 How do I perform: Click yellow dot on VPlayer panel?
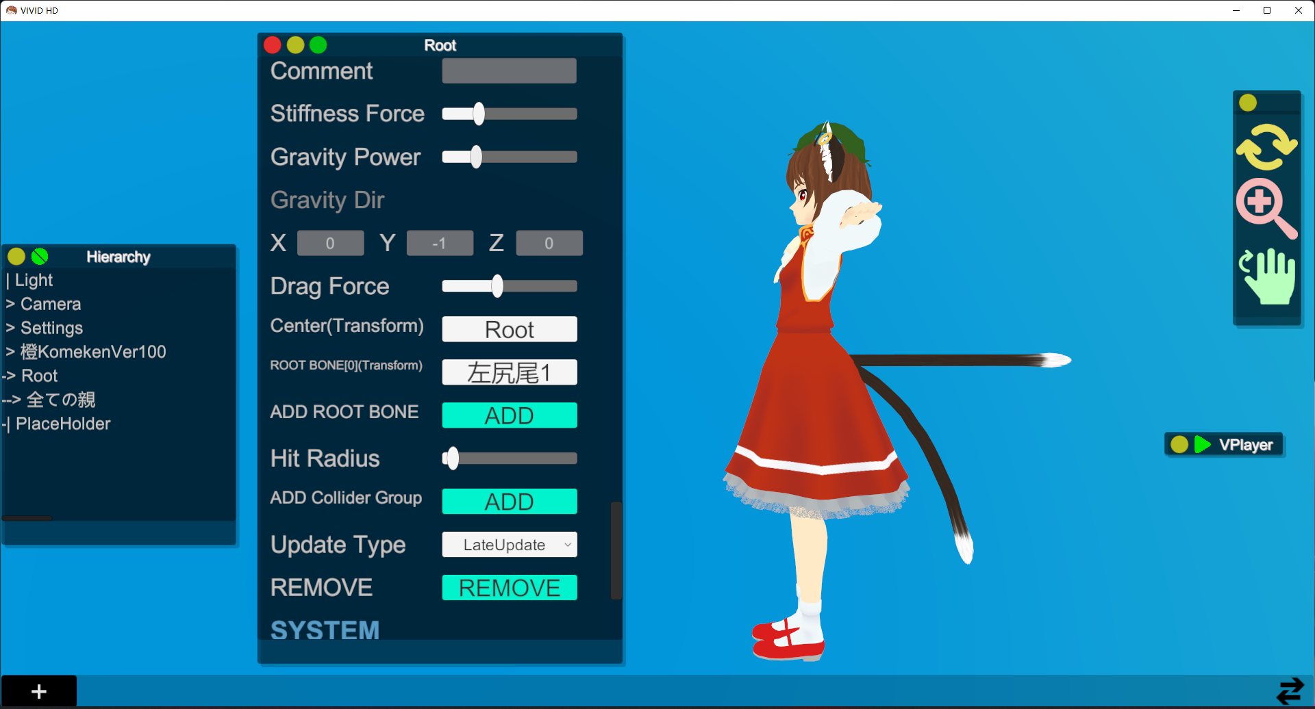coord(1179,445)
